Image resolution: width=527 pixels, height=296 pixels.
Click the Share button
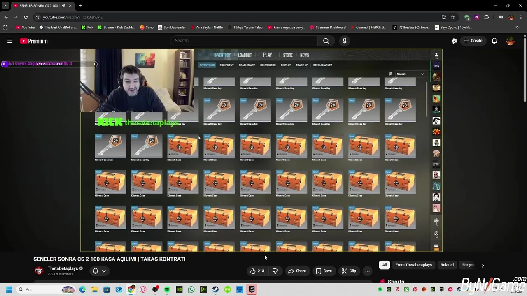tap(297, 271)
